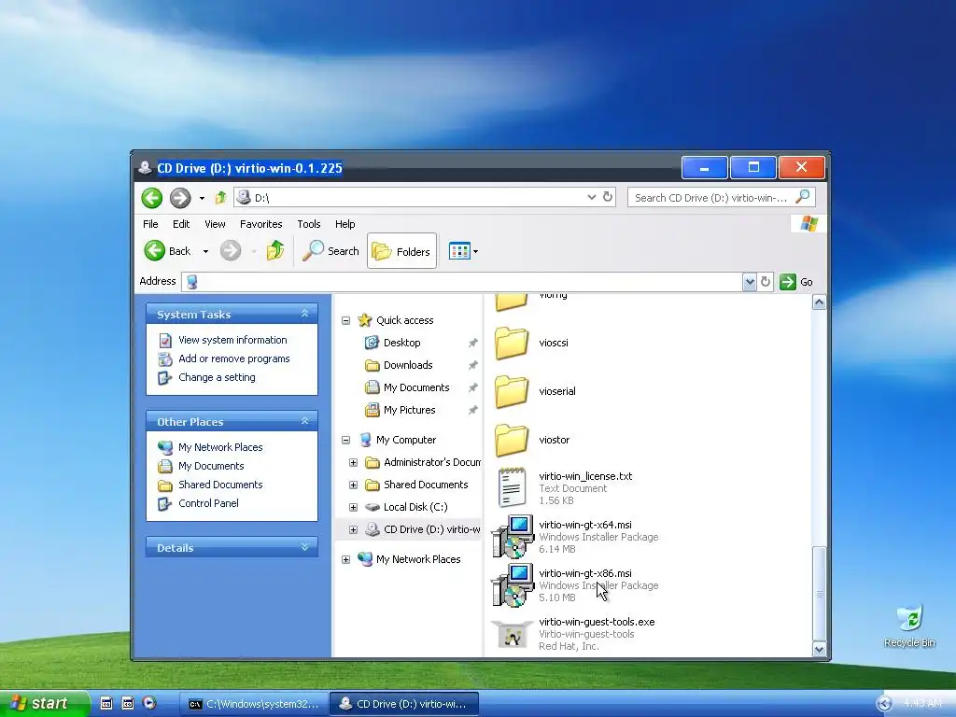The height and width of the screenshot is (717, 956).
Task: Open the Back button history dropdown arrow
Action: (x=205, y=251)
